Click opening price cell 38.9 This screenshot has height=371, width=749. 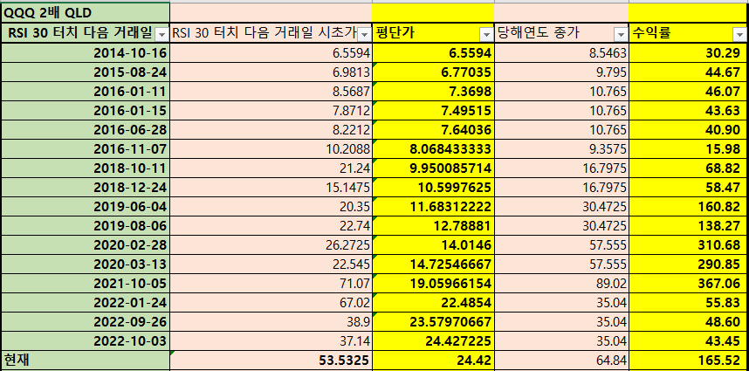click(271, 322)
